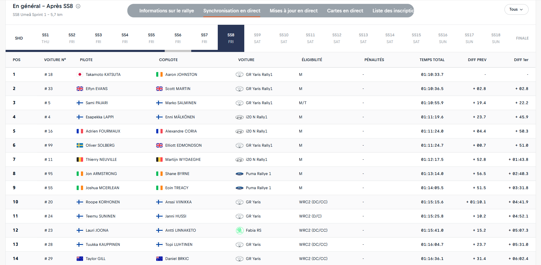Click M/T eligibility in Sami PAJARI's row
The height and width of the screenshot is (265, 541).
[303, 103]
